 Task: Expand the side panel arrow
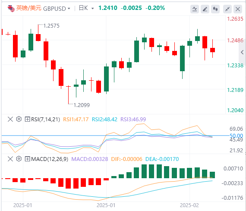point(243,52)
